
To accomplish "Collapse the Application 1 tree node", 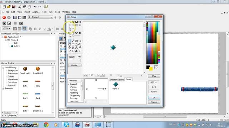I will [3, 37].
